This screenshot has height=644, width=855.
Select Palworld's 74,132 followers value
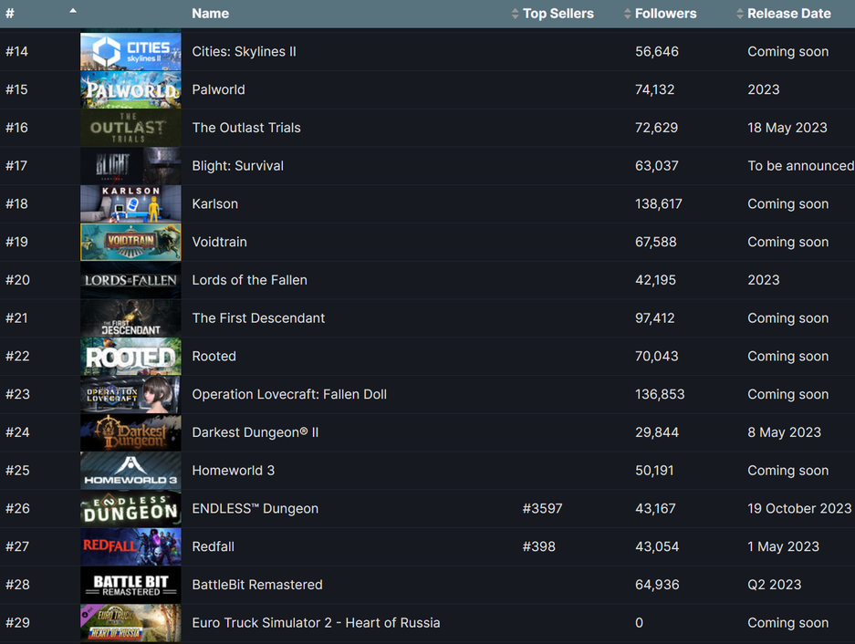point(654,90)
